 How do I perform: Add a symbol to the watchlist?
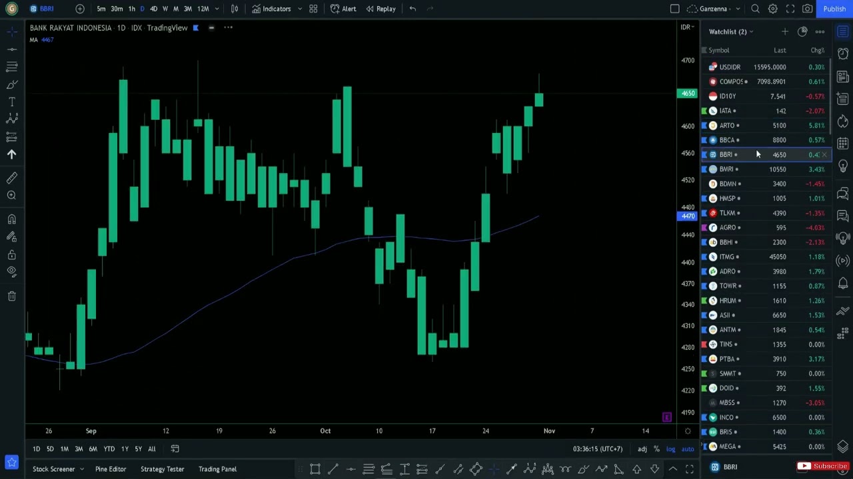coord(785,31)
